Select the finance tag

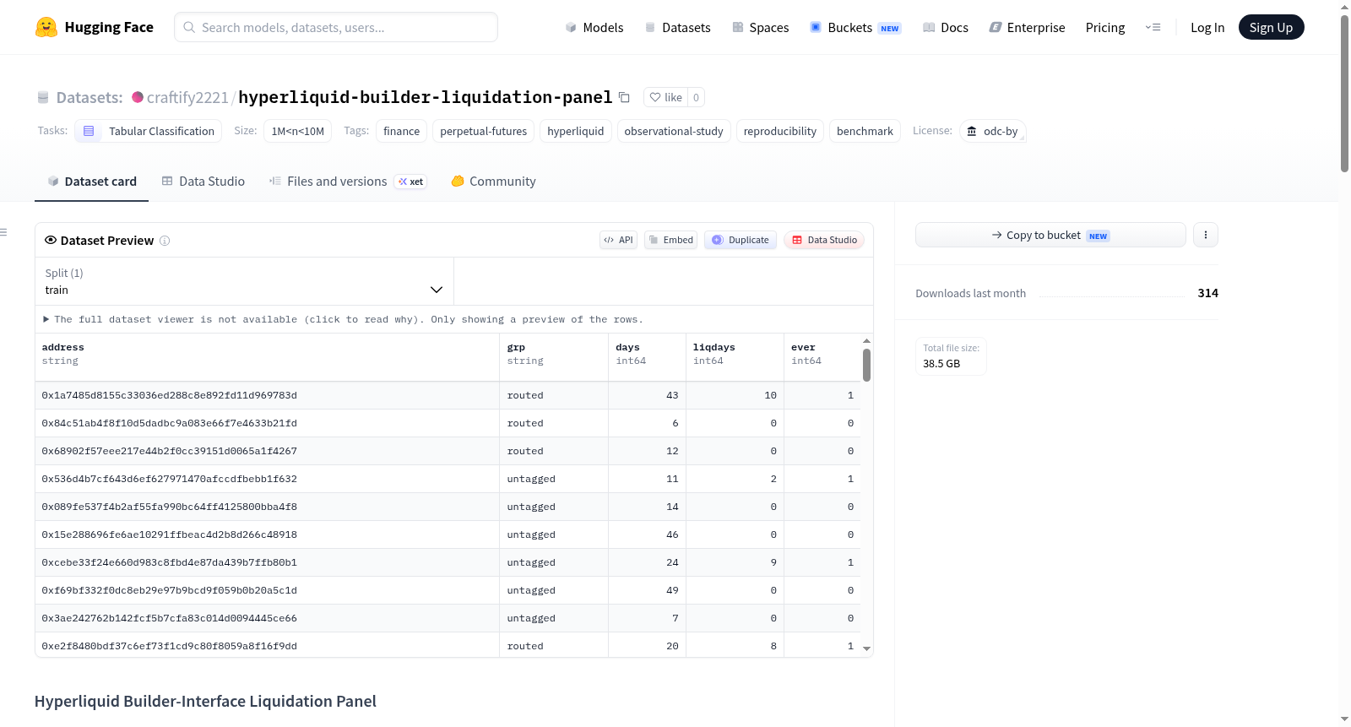coord(401,131)
